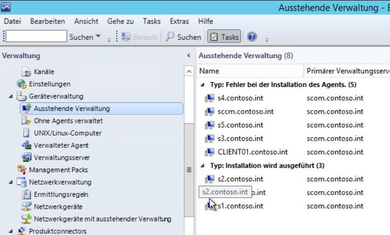Click into the toolbar search input field
Image resolution: width=390 pixels, height=235 pixels.
[36, 36]
